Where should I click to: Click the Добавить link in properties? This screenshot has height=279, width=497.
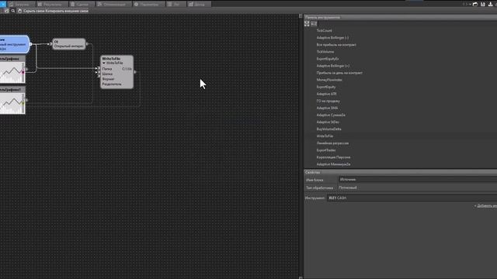point(487,206)
